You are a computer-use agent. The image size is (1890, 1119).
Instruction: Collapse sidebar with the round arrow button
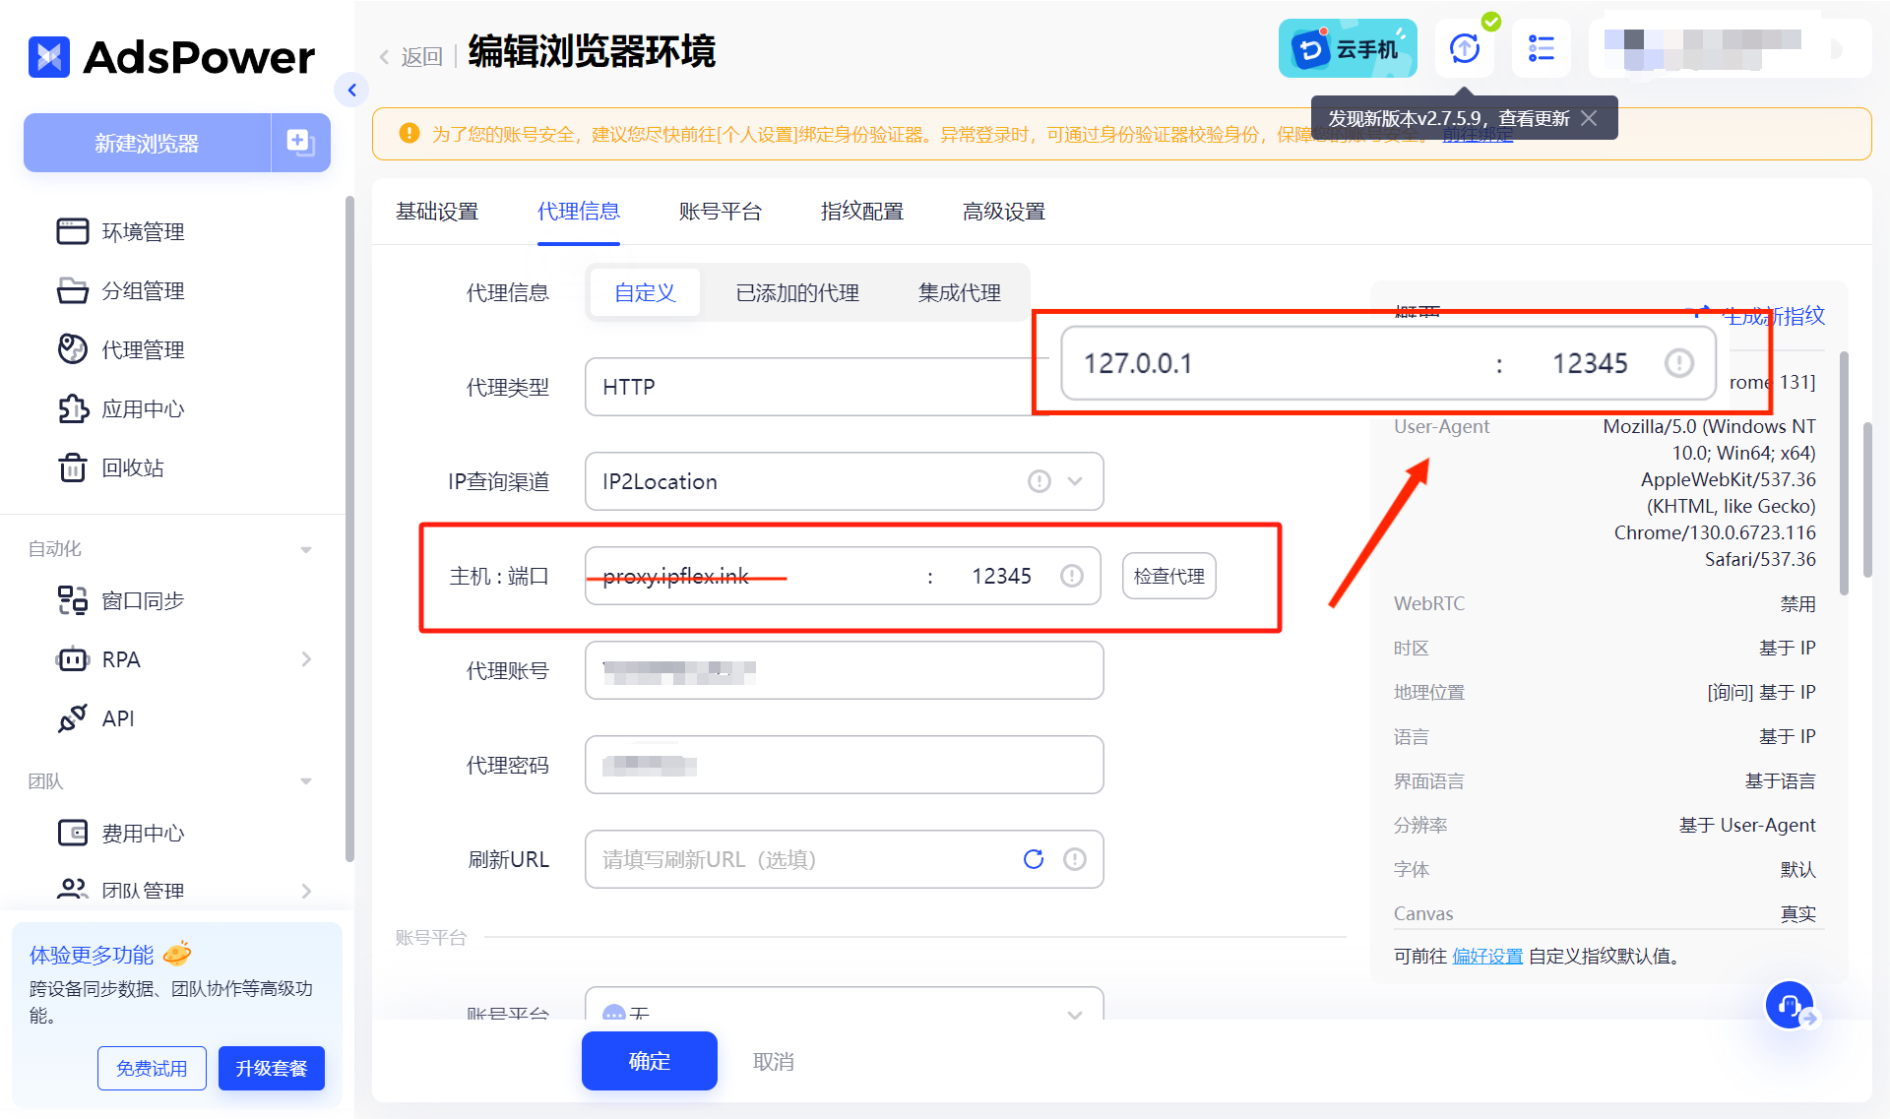tap(351, 91)
